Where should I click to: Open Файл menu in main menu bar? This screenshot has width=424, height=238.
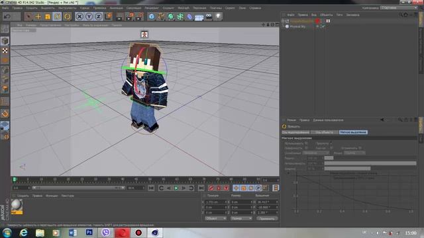pyautogui.click(x=5, y=8)
